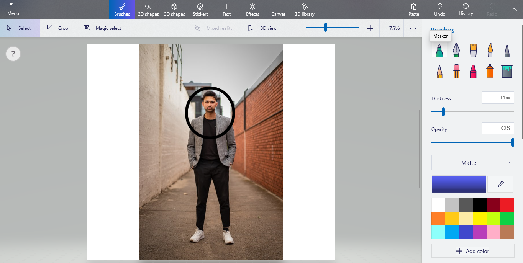The width and height of the screenshot is (523, 263).
Task: Pick the Watercolour brush
Action: pyautogui.click(x=490, y=50)
